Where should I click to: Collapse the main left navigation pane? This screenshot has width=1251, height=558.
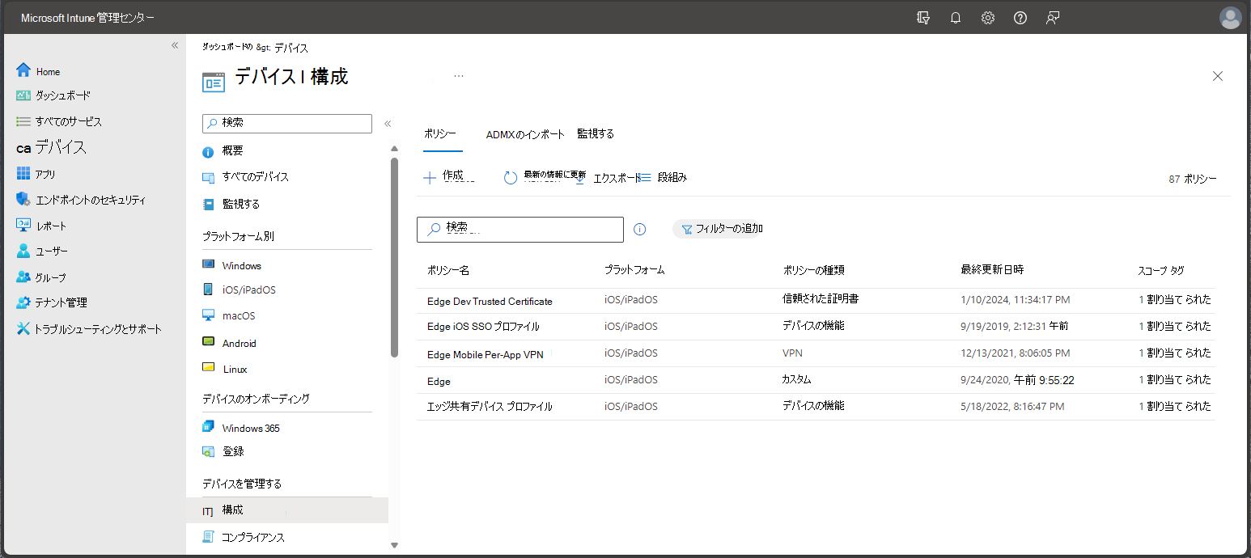tap(175, 45)
